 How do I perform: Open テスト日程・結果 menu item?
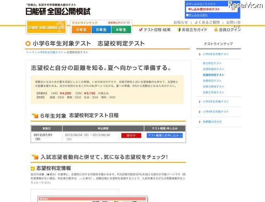tap(157, 30)
